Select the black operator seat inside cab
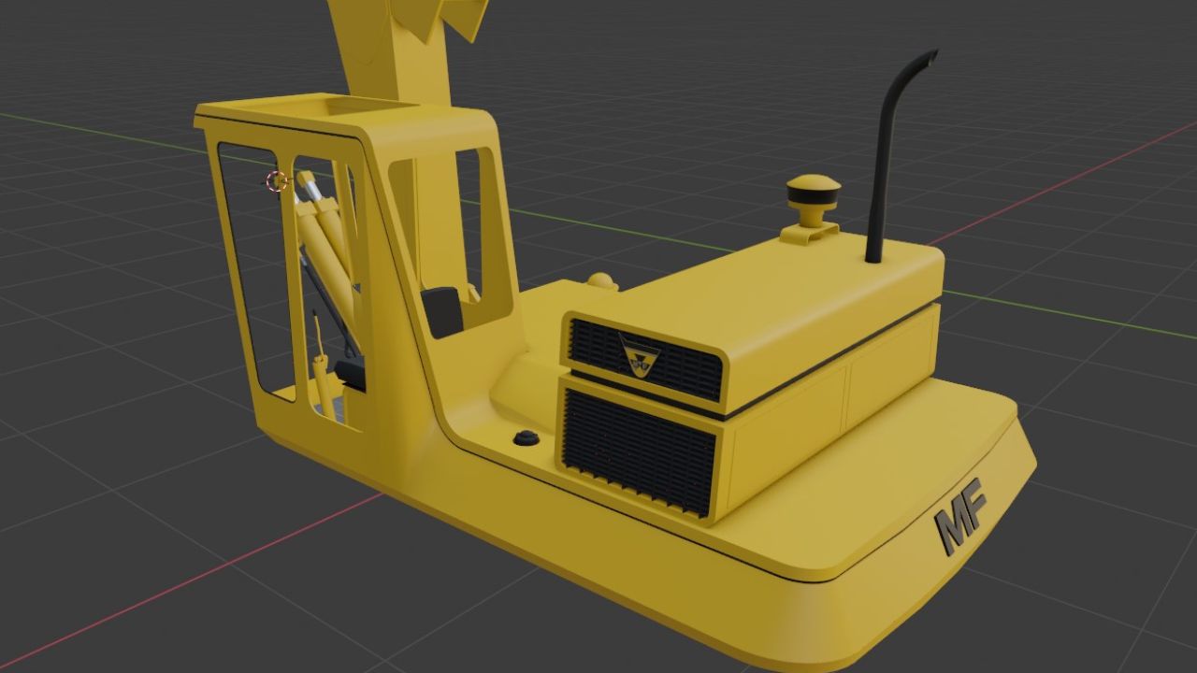The height and width of the screenshot is (673, 1197). (x=442, y=311)
